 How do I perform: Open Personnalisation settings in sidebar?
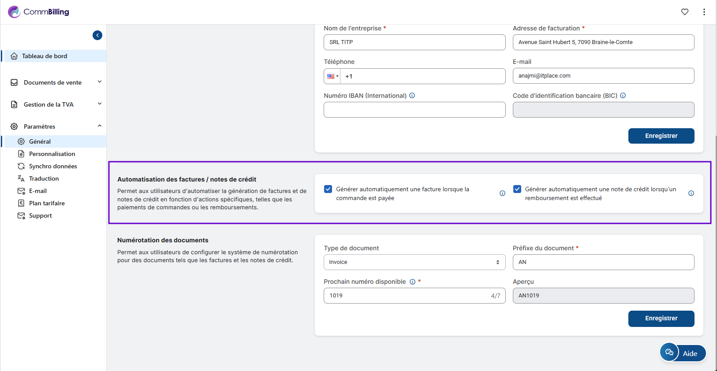click(52, 154)
